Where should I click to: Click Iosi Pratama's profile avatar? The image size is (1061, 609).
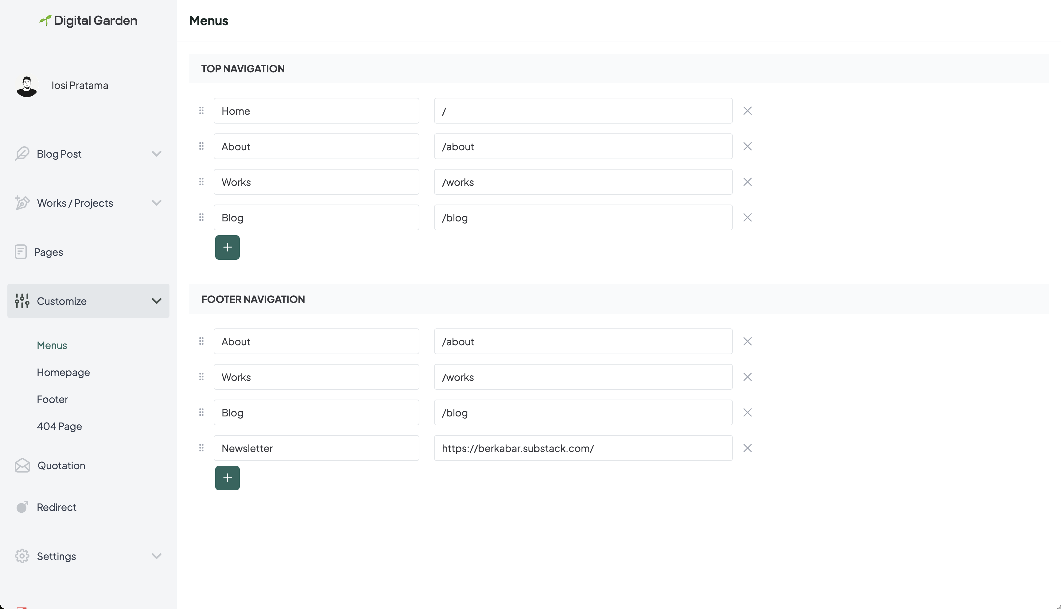27,86
